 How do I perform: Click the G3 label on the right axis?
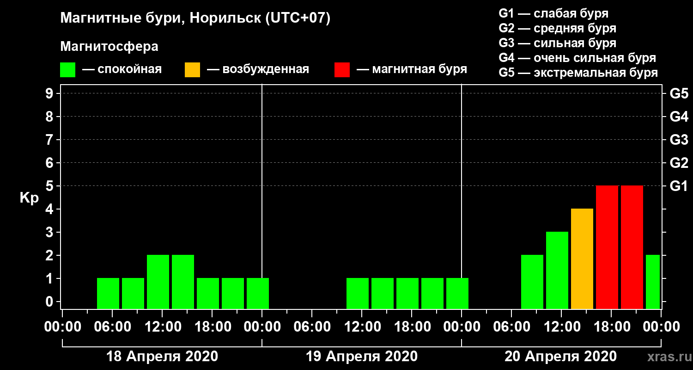(679, 140)
